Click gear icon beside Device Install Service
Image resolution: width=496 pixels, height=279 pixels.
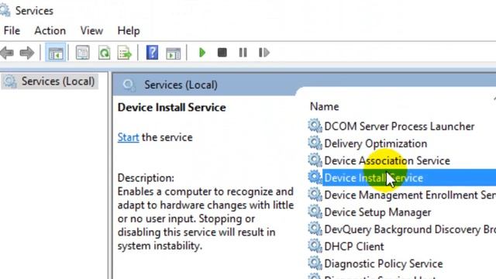click(315, 177)
